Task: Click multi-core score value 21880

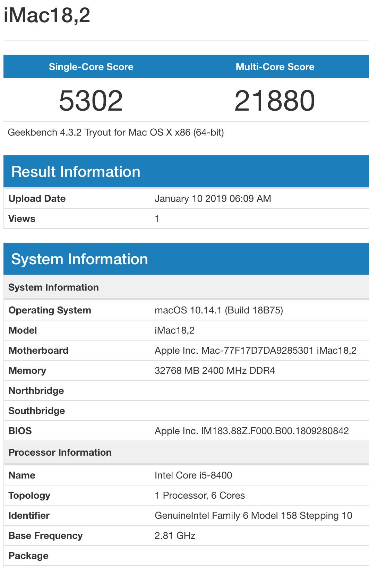Action: coord(275,101)
